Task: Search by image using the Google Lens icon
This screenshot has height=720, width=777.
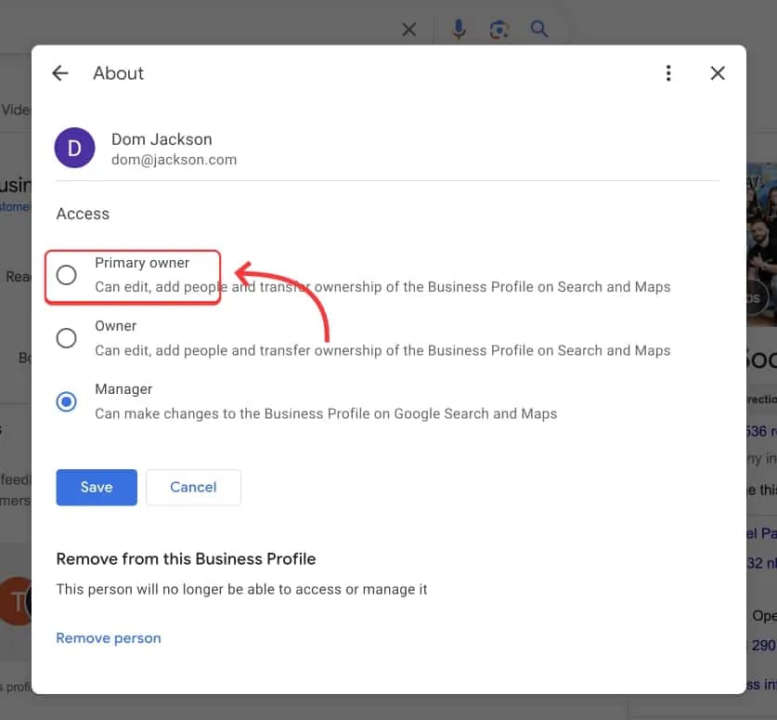Action: click(x=499, y=29)
